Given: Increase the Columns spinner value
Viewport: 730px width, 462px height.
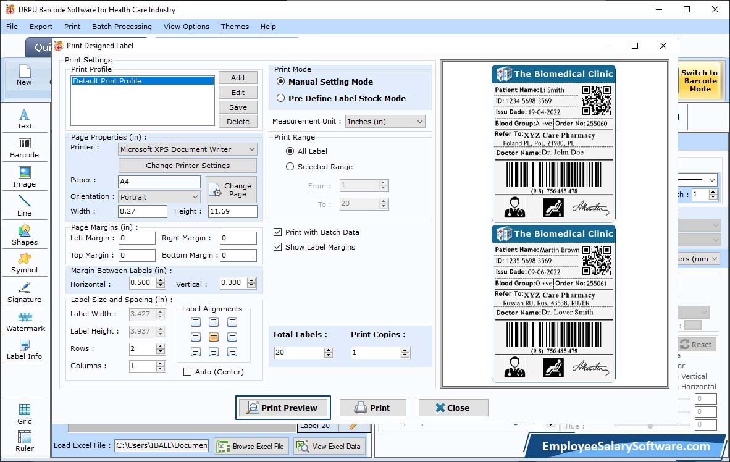Looking at the screenshot, I should [x=161, y=363].
